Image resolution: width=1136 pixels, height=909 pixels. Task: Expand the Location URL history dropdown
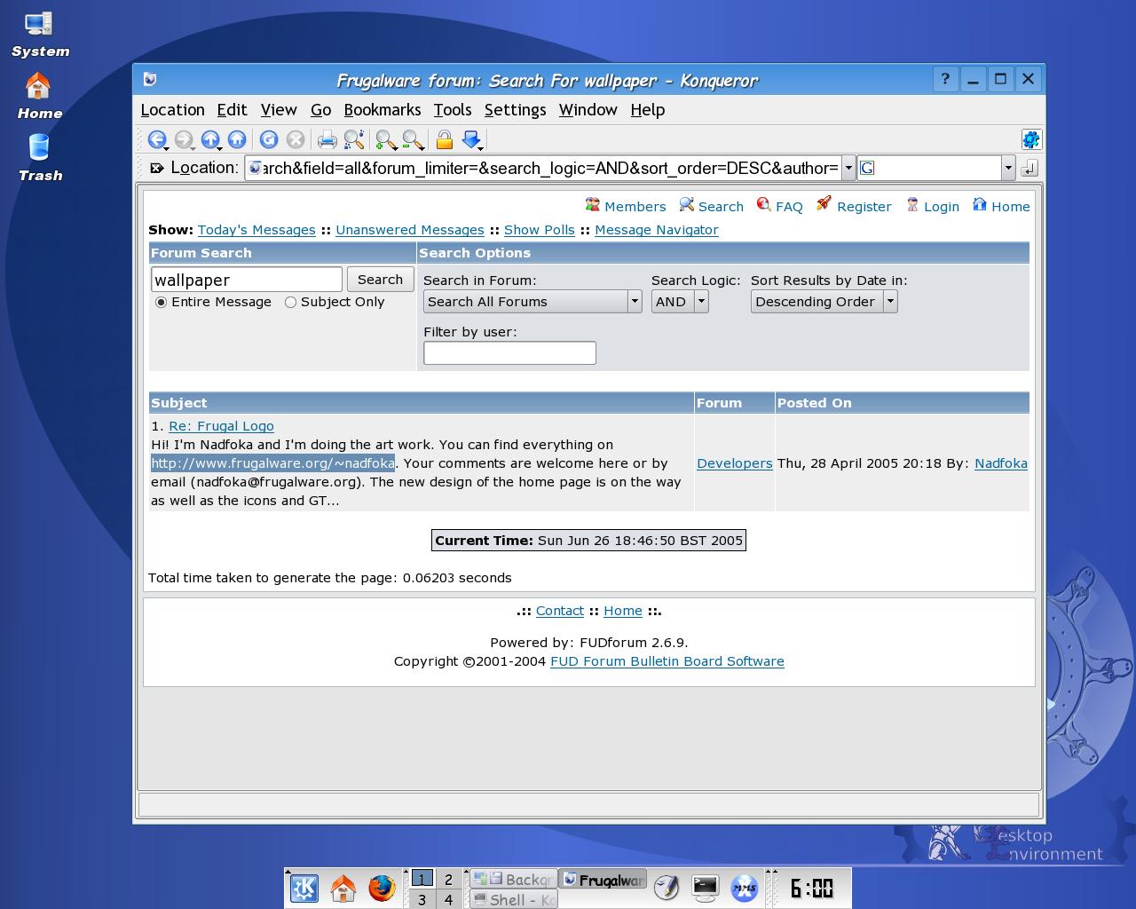point(848,168)
